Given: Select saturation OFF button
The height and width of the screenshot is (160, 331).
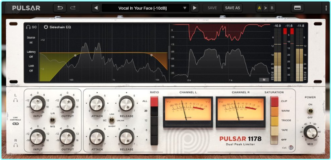Looking at the screenshot, I should 274,140.
